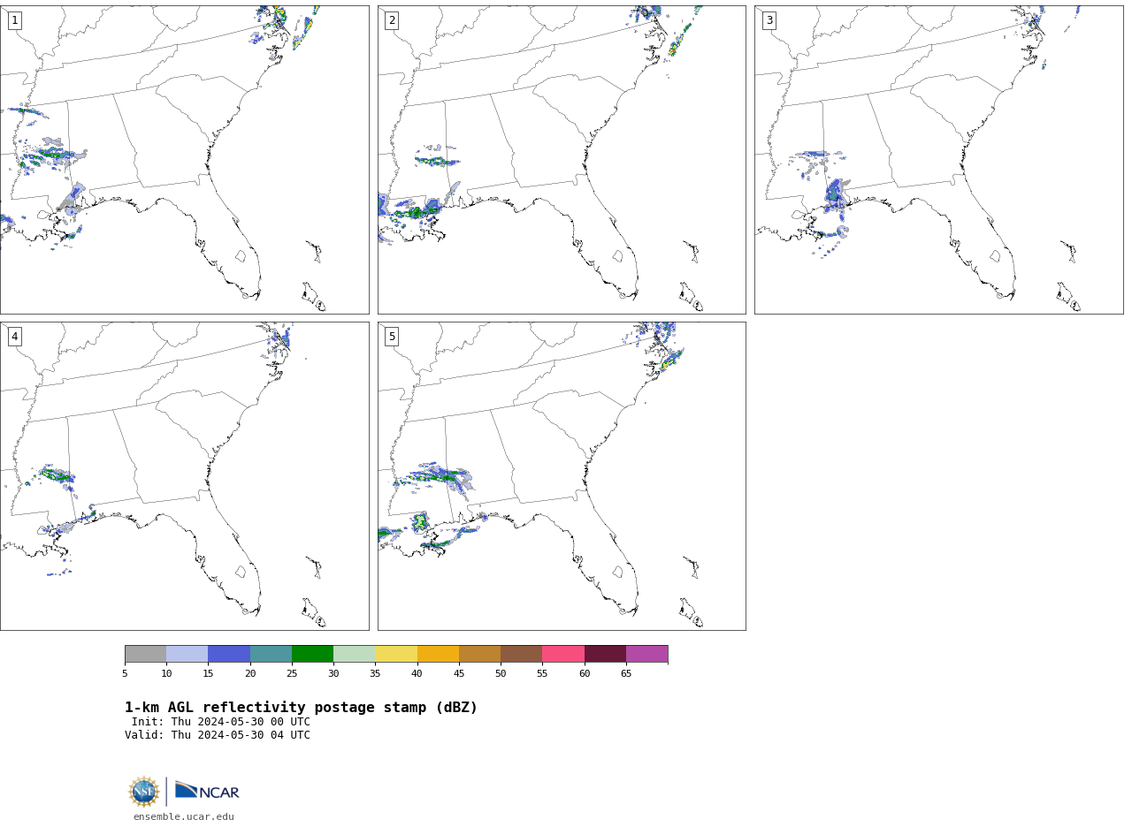Viewport: 1132px width, 827px height.
Task: Click the NSF logo icon
Action: pos(144,792)
